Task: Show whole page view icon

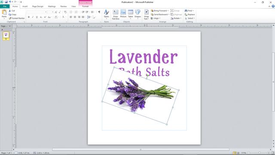Action: click(x=272, y=153)
